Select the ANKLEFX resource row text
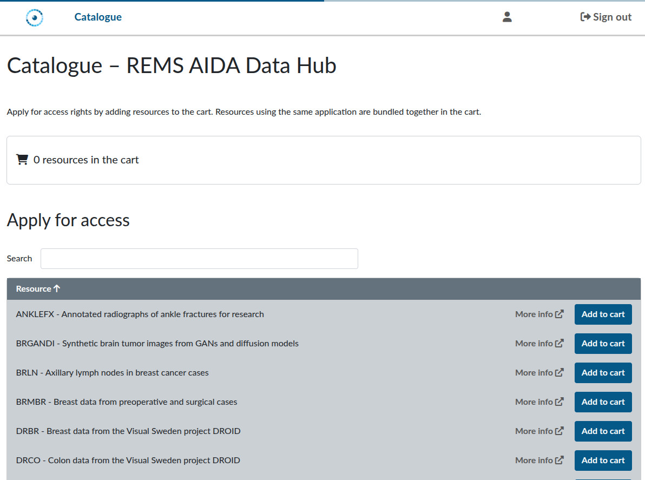Image resolution: width=645 pixels, height=480 pixels. (x=140, y=314)
